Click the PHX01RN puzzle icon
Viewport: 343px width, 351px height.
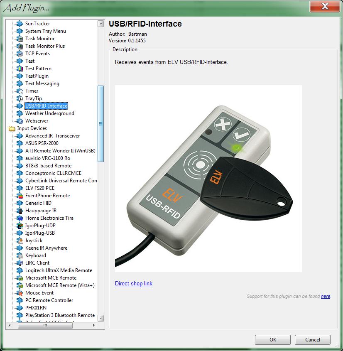pyautogui.click(x=20, y=308)
